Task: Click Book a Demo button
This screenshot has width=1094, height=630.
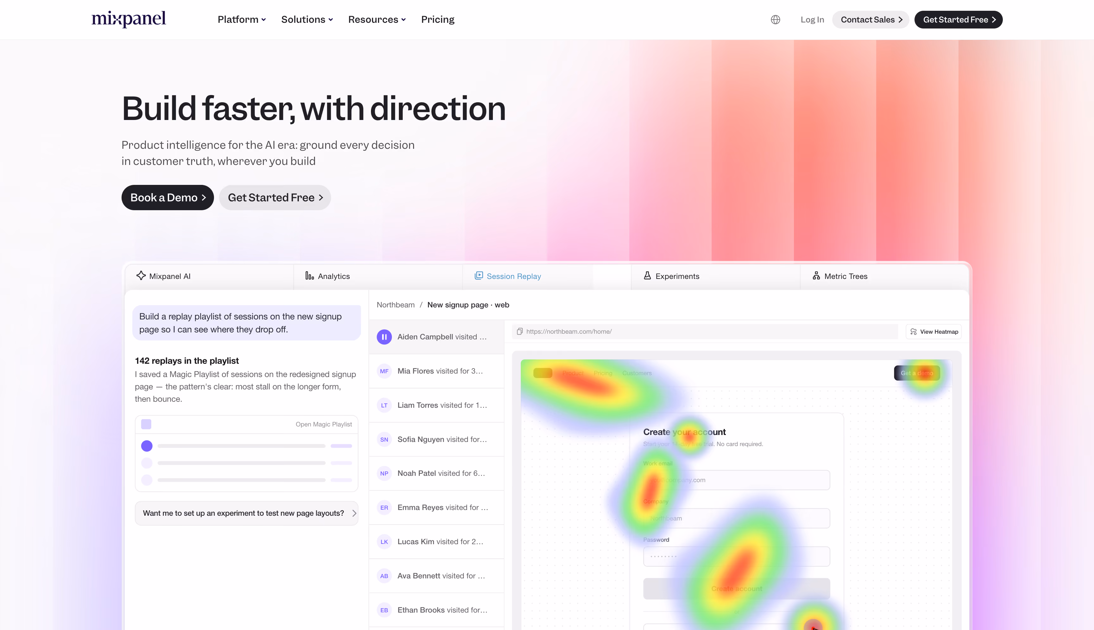Action: [167, 198]
